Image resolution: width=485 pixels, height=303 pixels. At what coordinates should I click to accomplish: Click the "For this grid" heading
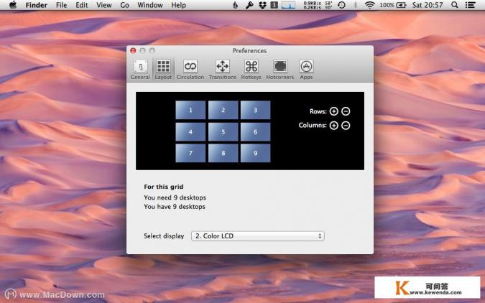pyautogui.click(x=164, y=187)
